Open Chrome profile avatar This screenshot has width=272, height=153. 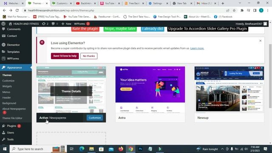click(x=261, y=10)
